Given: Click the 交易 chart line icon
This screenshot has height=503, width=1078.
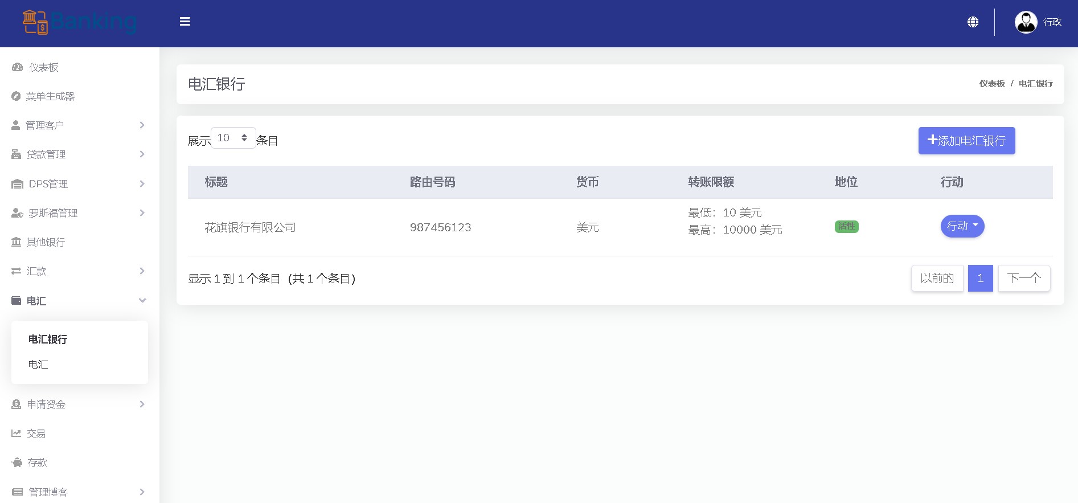Looking at the screenshot, I should 17,434.
